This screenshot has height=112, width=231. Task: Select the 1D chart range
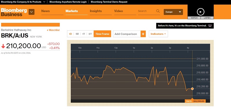click(70, 34)
